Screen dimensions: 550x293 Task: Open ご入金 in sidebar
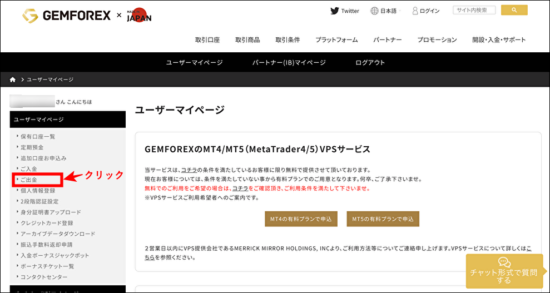click(29, 169)
